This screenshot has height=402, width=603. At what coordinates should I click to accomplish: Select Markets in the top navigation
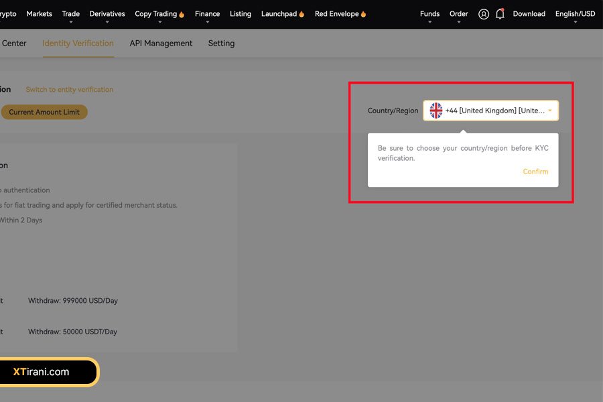(x=39, y=14)
